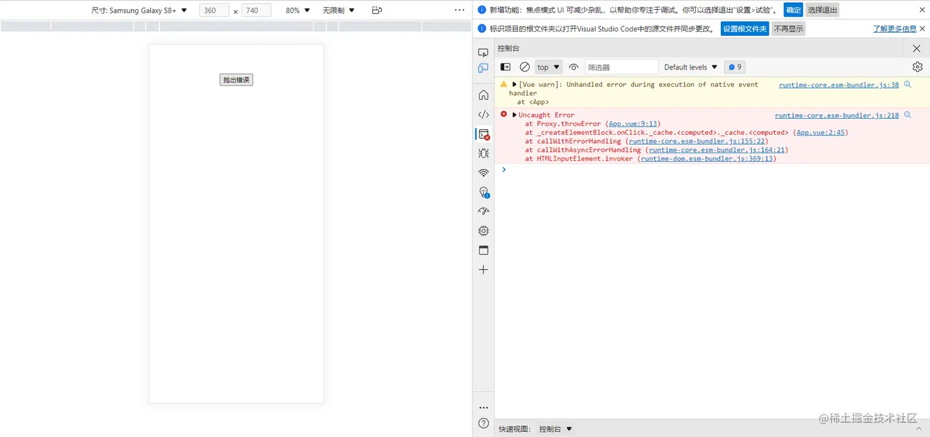
Task: Open the App.vue:2:45 link
Action: [x=821, y=132]
